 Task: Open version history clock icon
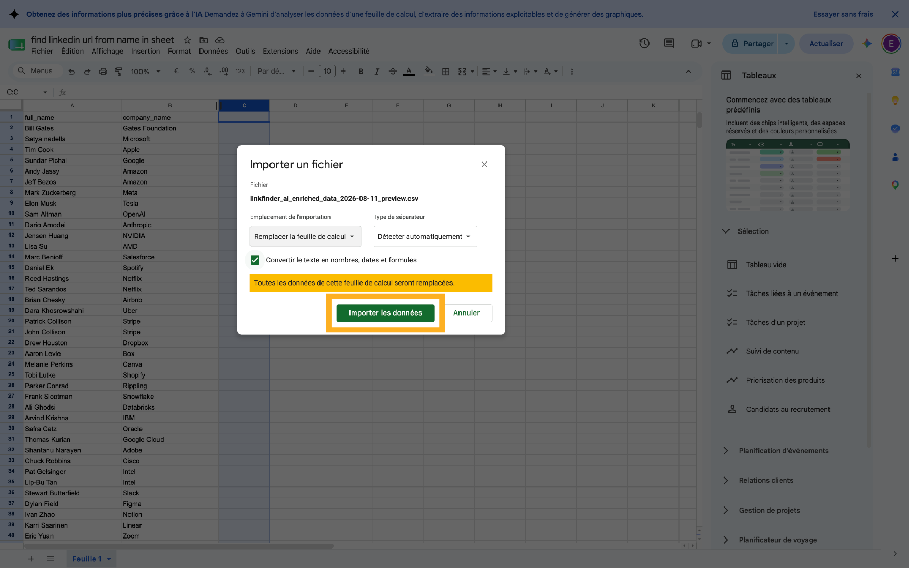pos(644,44)
